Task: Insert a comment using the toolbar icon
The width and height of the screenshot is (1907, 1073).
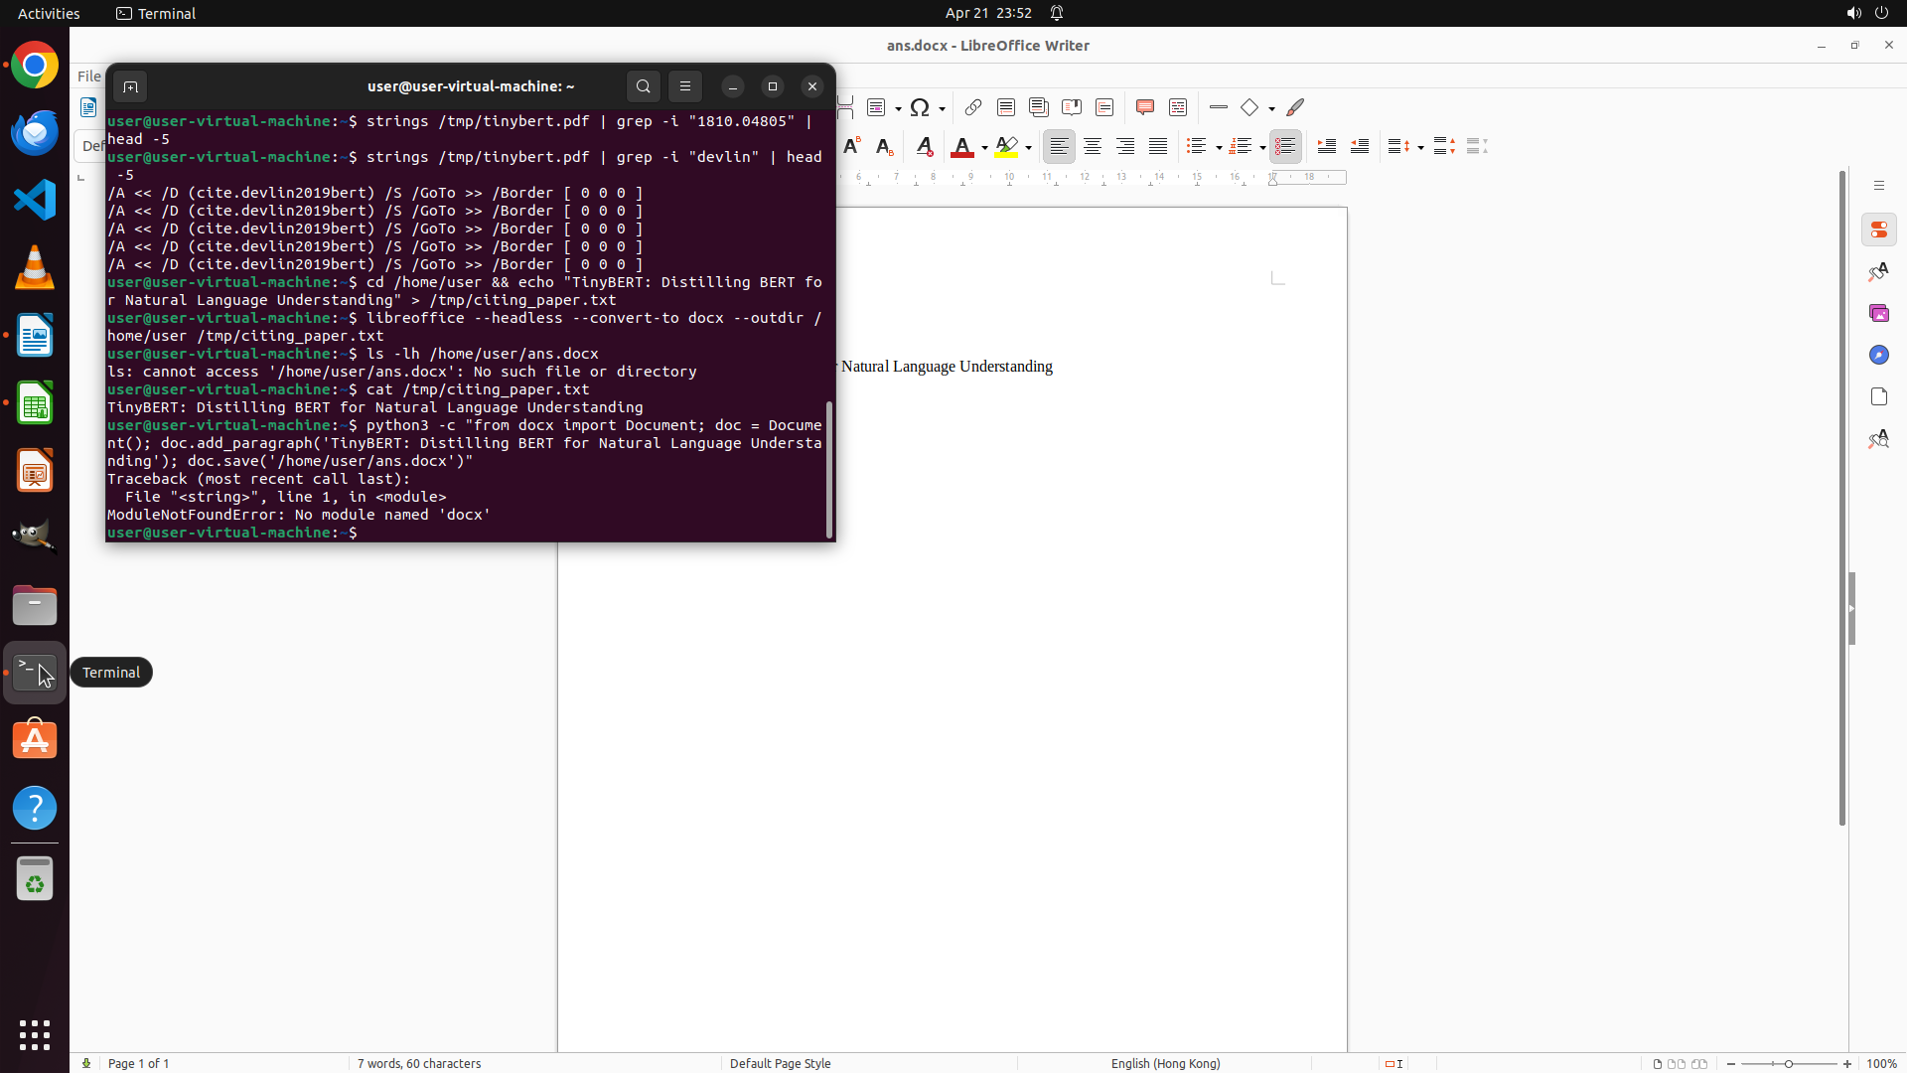Action: click(x=1144, y=107)
